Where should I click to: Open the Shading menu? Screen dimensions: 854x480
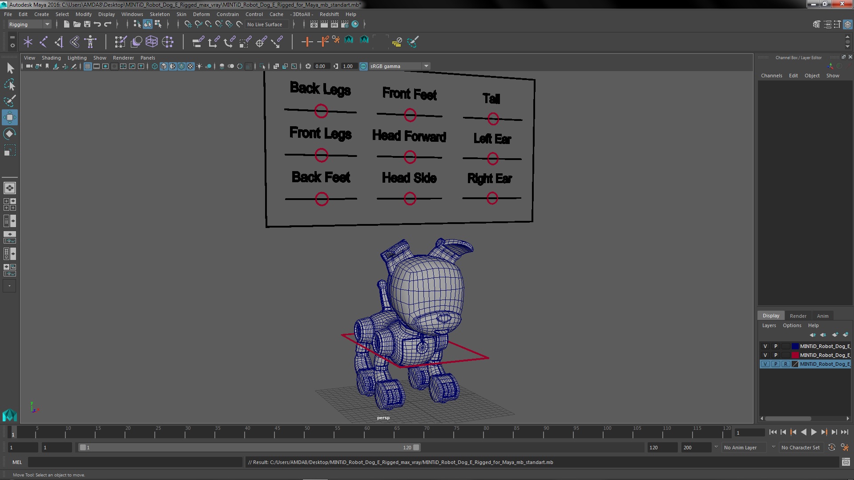click(52, 57)
